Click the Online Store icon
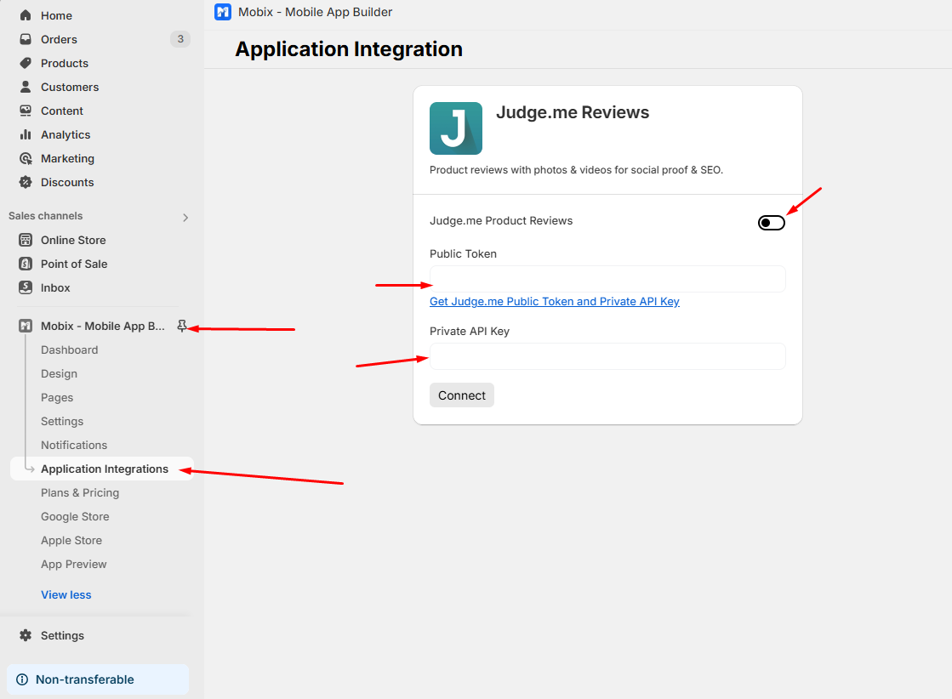The image size is (952, 699). click(x=26, y=240)
